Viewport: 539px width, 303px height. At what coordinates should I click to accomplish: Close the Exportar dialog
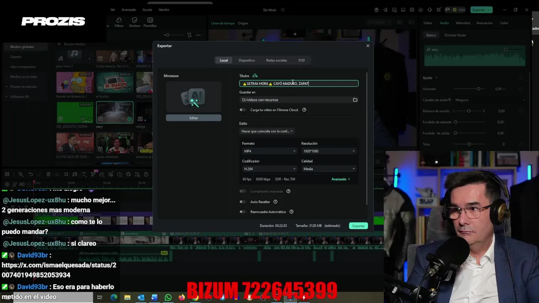coord(368,46)
